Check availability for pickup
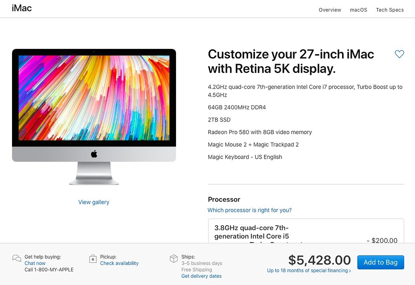The width and height of the screenshot is (415, 285). pyautogui.click(x=119, y=263)
